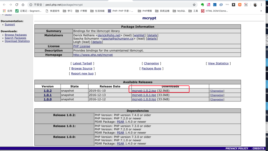Expand the 生活技能 bookmark folder
The height and width of the screenshot is (151, 268).
point(97,11)
